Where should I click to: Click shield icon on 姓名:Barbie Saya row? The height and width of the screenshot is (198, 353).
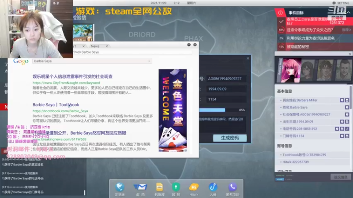tap(347, 107)
